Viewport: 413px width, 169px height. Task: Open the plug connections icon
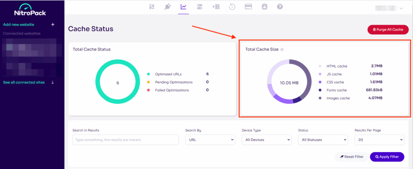167,7
